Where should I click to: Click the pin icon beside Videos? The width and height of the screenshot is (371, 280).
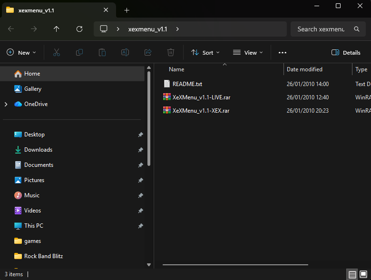click(x=140, y=211)
